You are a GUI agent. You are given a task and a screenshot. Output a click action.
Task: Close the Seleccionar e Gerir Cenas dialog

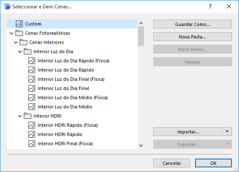pyautogui.click(x=229, y=6)
